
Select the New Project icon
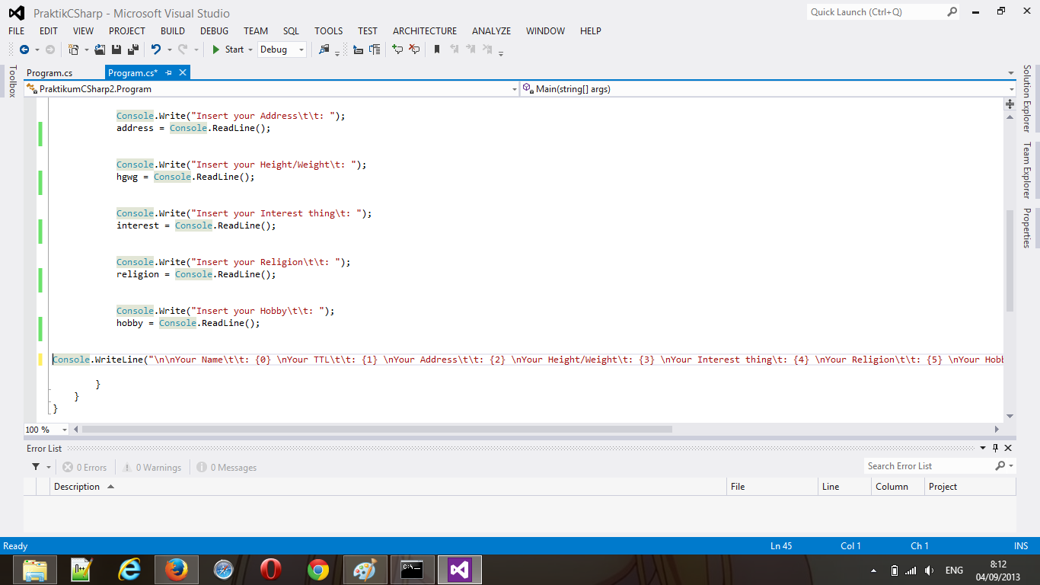(x=73, y=50)
